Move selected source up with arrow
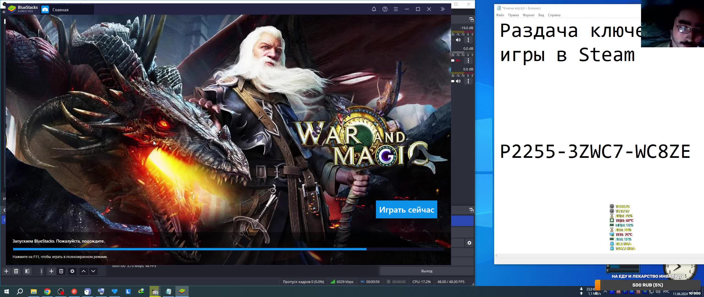The width and height of the screenshot is (704, 297). pyautogui.click(x=84, y=271)
